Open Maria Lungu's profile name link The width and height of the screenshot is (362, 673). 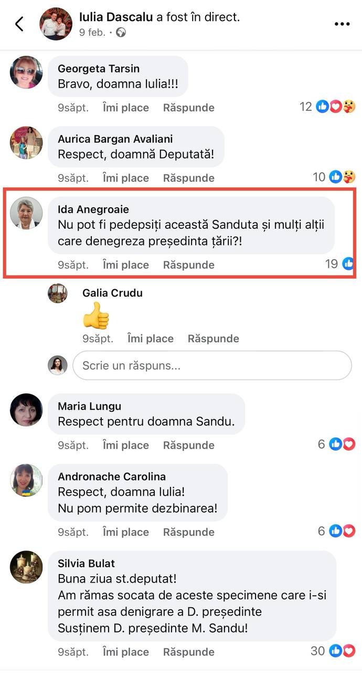tap(89, 406)
